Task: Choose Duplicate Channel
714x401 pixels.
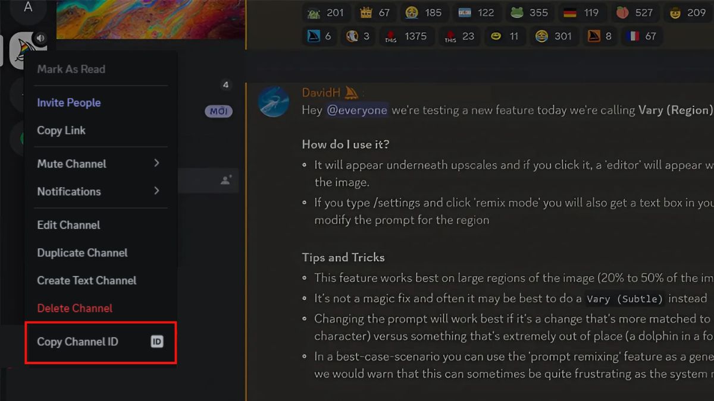Action: tap(101, 252)
